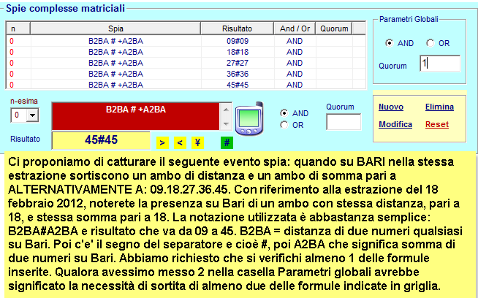Click the Risultato column header
This screenshot has height=298, width=478.
(237, 28)
